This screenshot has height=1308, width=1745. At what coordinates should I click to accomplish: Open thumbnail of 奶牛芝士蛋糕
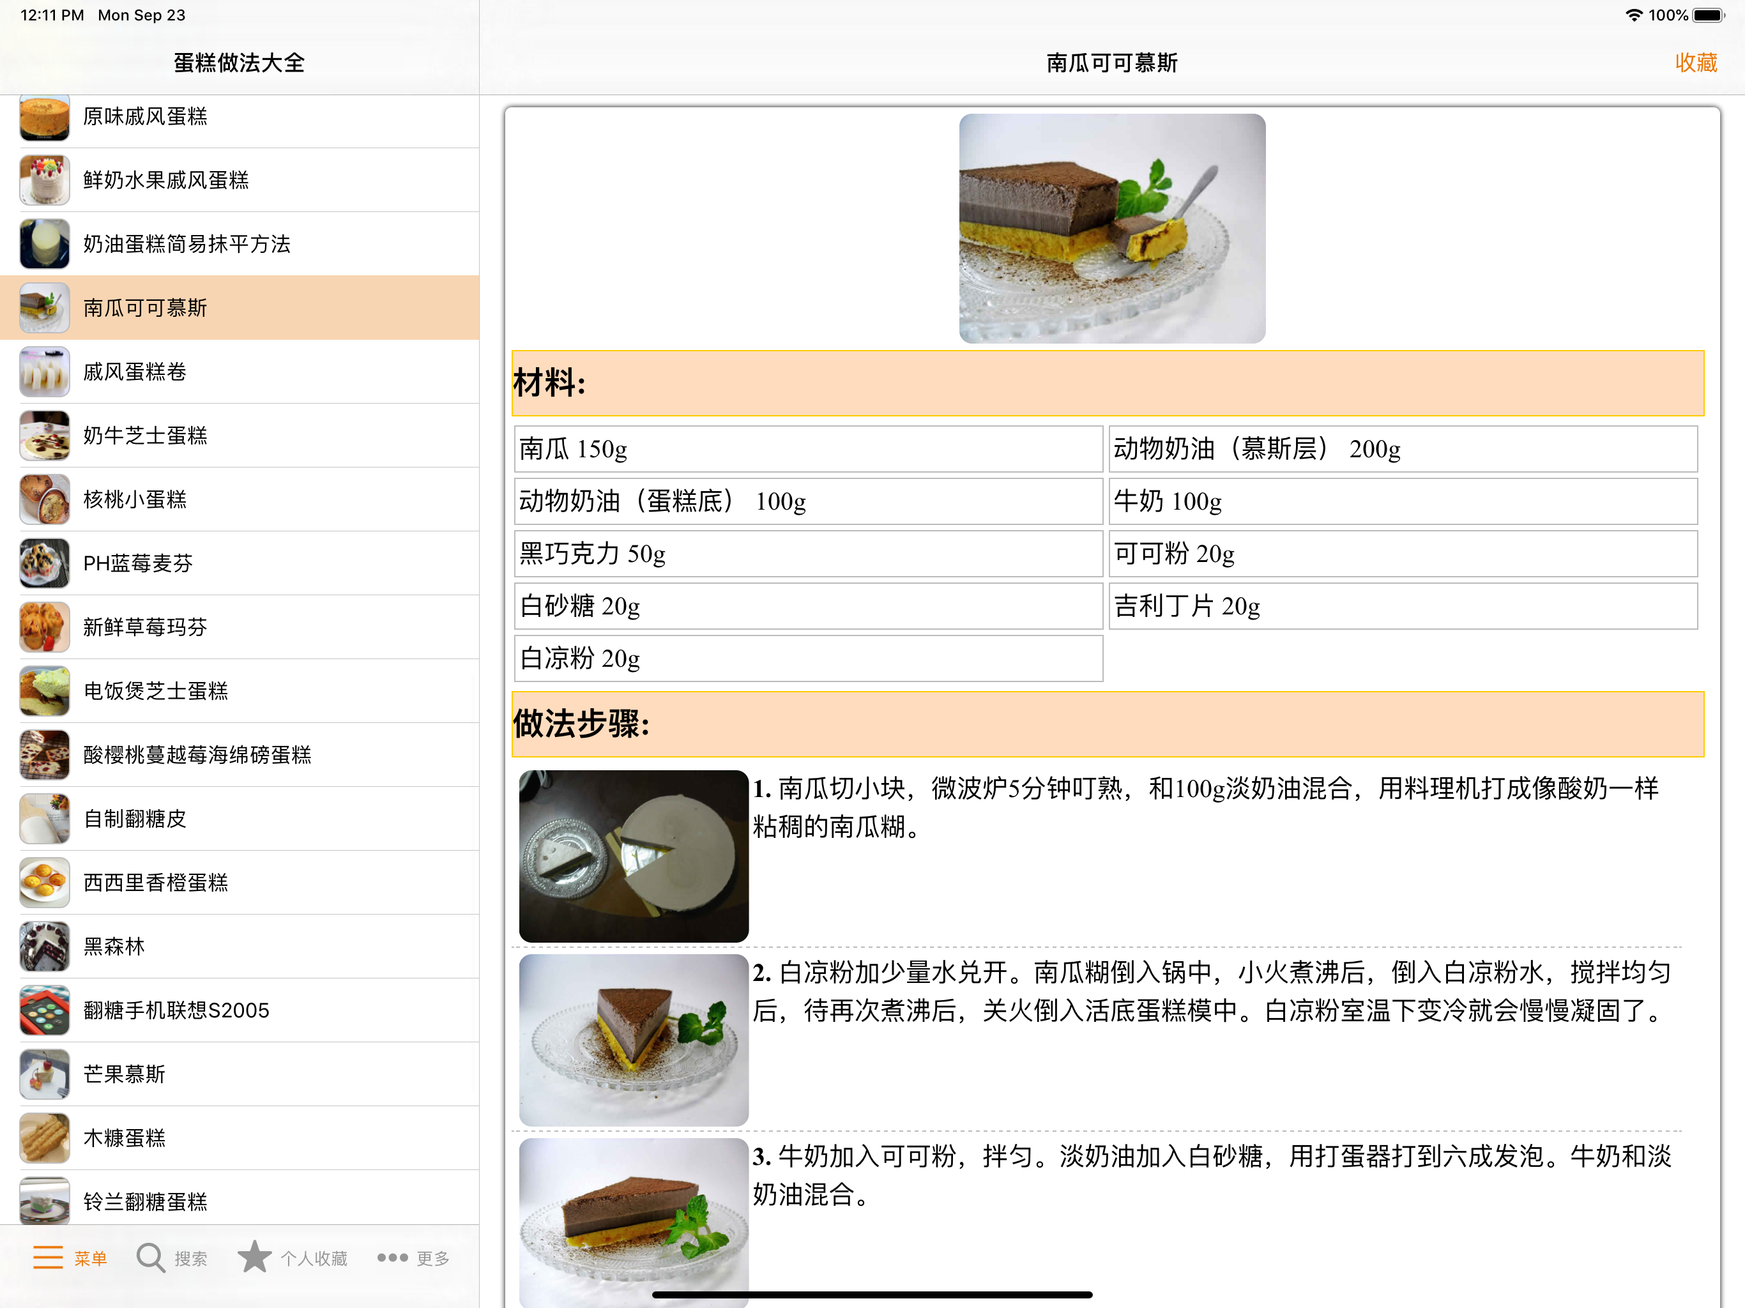coord(44,436)
